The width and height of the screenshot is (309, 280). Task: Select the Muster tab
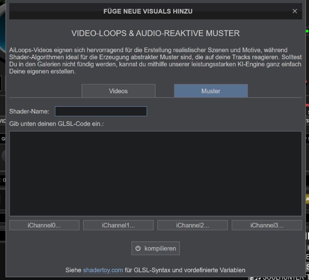(x=211, y=91)
